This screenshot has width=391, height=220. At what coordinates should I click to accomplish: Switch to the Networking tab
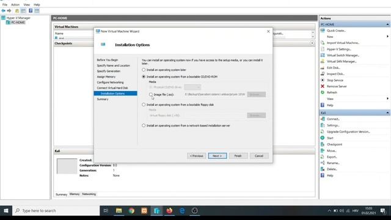coord(89,194)
